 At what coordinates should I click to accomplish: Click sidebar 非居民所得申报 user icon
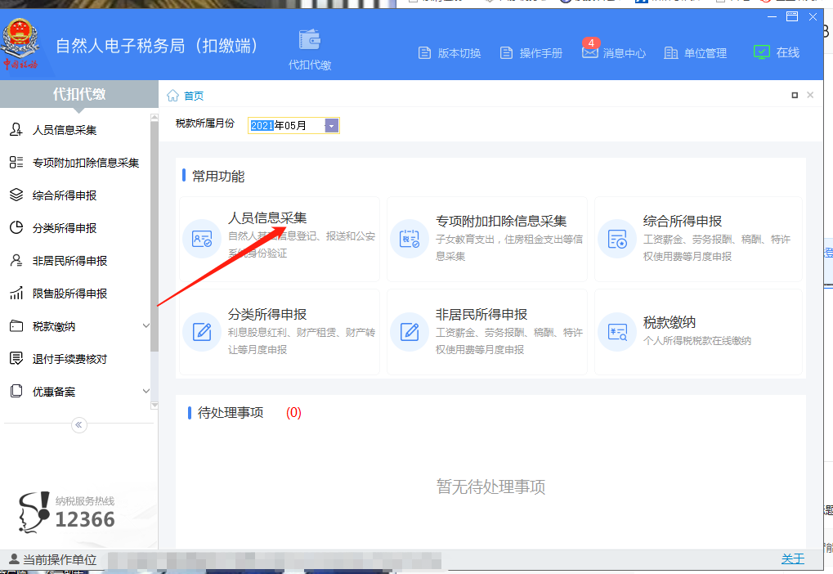click(x=16, y=260)
